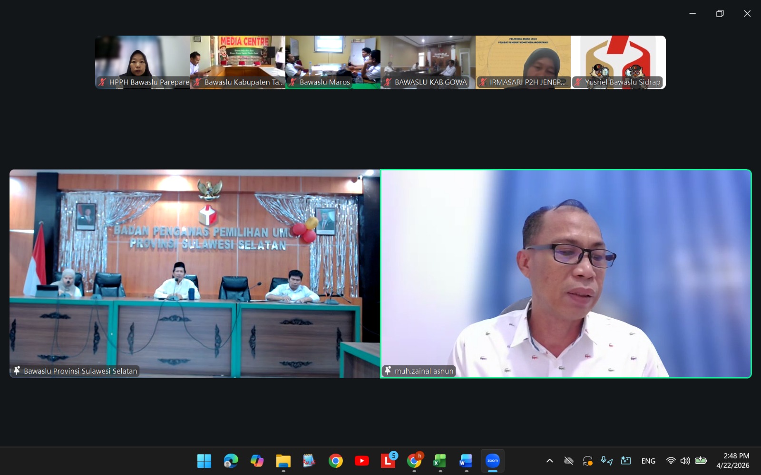Open the Microsoft Word taskbar icon
Viewport: 761px width, 475px height.
pyautogui.click(x=466, y=461)
